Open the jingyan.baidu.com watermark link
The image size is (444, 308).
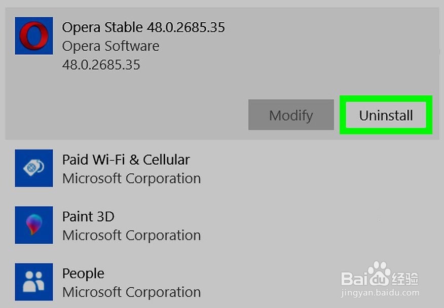tap(380, 293)
